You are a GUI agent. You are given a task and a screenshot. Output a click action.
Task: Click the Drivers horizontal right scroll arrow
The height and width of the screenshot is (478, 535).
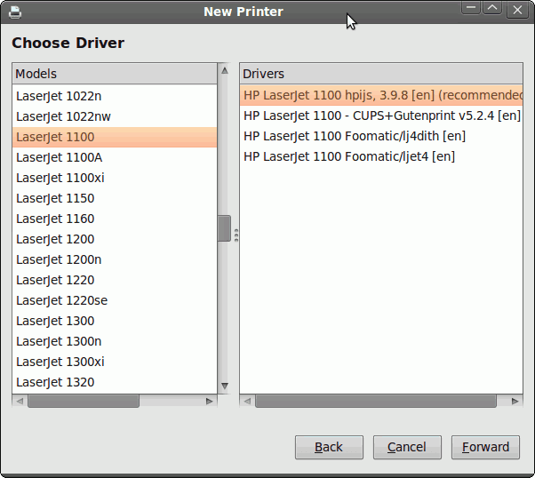515,401
